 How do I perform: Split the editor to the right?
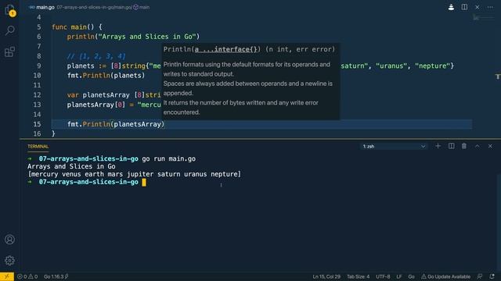click(x=464, y=7)
